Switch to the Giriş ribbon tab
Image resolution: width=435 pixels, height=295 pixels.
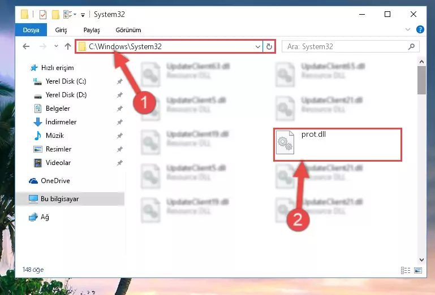tap(61, 30)
